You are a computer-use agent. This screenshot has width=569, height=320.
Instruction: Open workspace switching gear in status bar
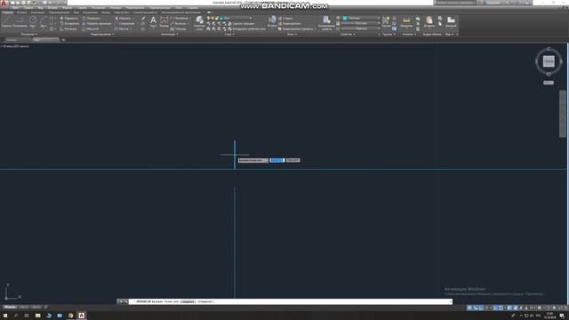(540, 308)
